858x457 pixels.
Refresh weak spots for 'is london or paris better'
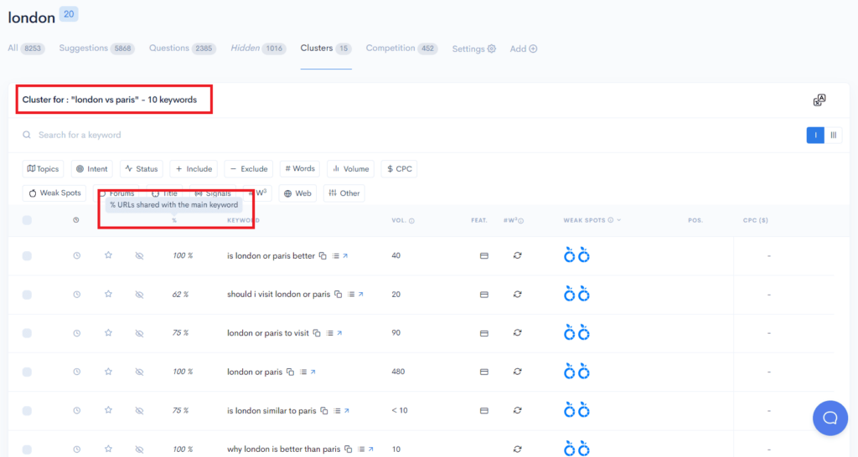pyautogui.click(x=517, y=255)
